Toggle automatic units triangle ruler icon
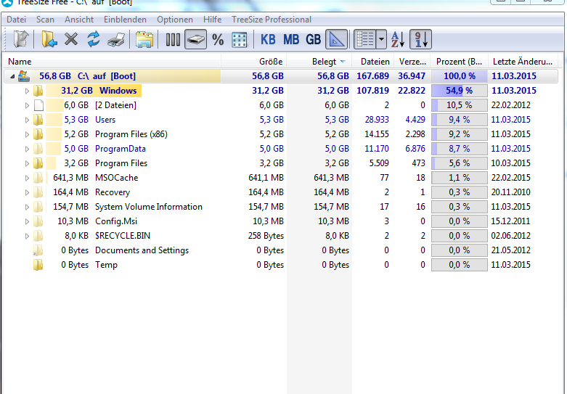 click(337, 39)
